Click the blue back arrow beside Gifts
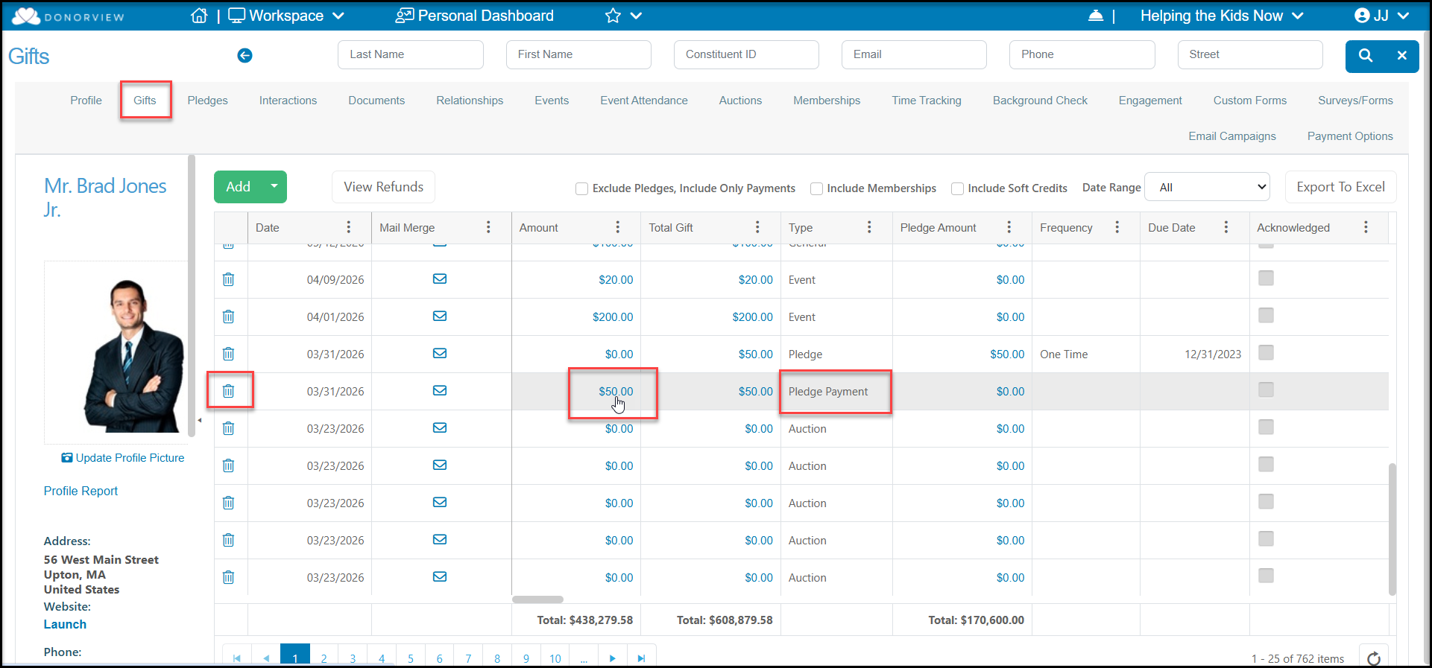1432x668 pixels. [x=245, y=55]
